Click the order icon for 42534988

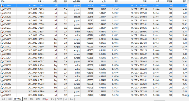click(x=2, y=6)
